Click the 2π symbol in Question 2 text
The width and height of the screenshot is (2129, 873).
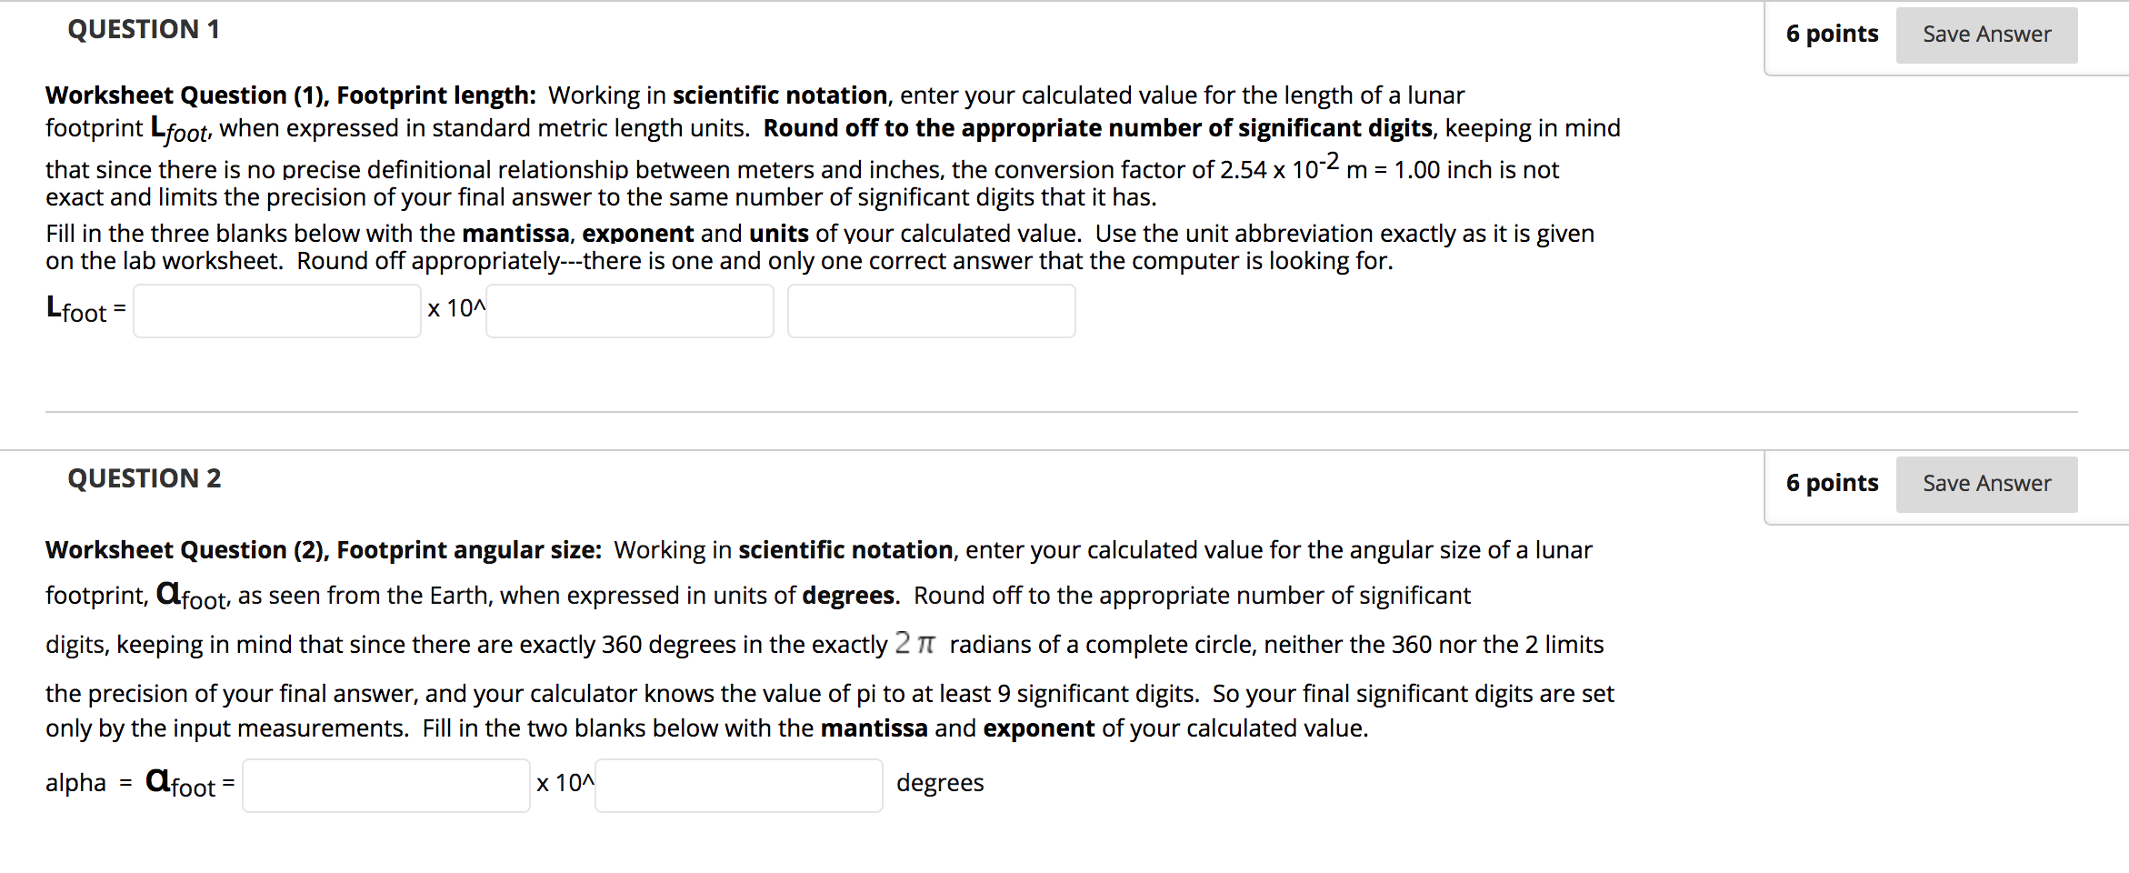[x=915, y=644]
